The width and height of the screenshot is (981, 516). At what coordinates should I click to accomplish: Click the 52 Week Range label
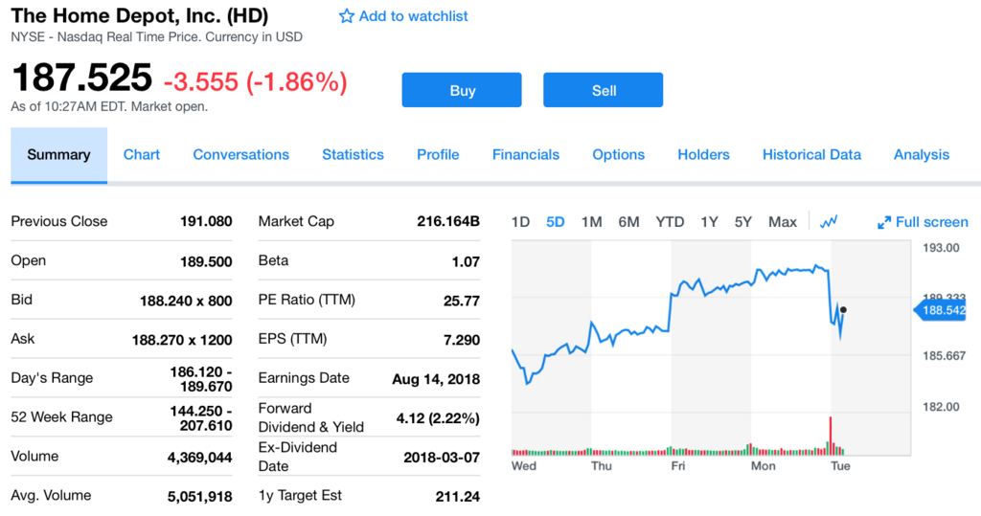[x=61, y=417]
